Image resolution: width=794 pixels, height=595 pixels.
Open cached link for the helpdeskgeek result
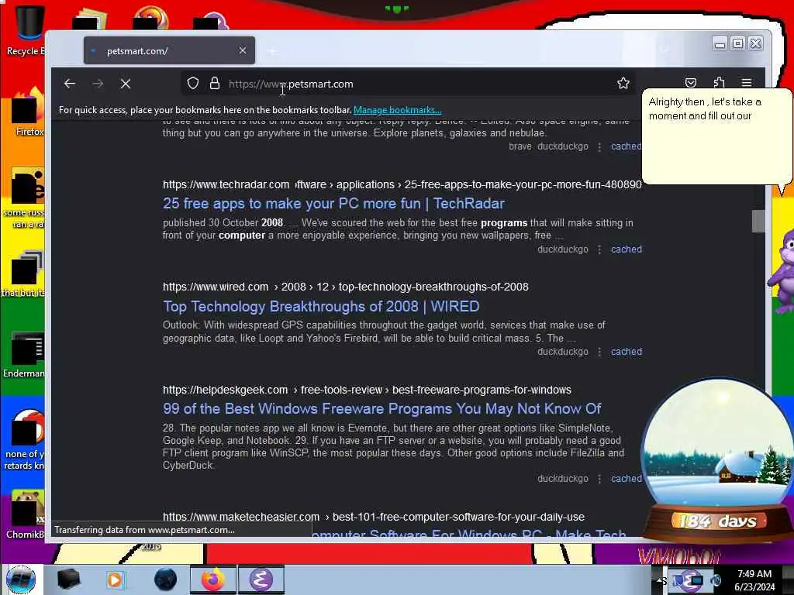pyautogui.click(x=627, y=479)
